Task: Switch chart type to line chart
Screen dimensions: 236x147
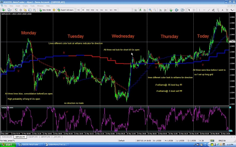Action: pyautogui.click(x=145, y=10)
